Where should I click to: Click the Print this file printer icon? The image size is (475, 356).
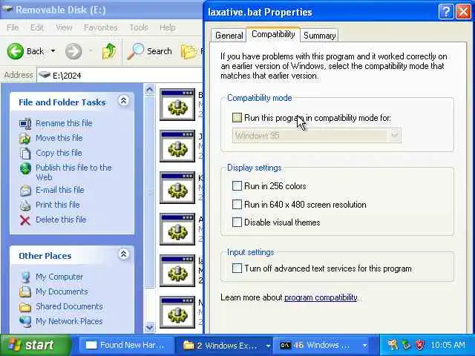pos(25,205)
